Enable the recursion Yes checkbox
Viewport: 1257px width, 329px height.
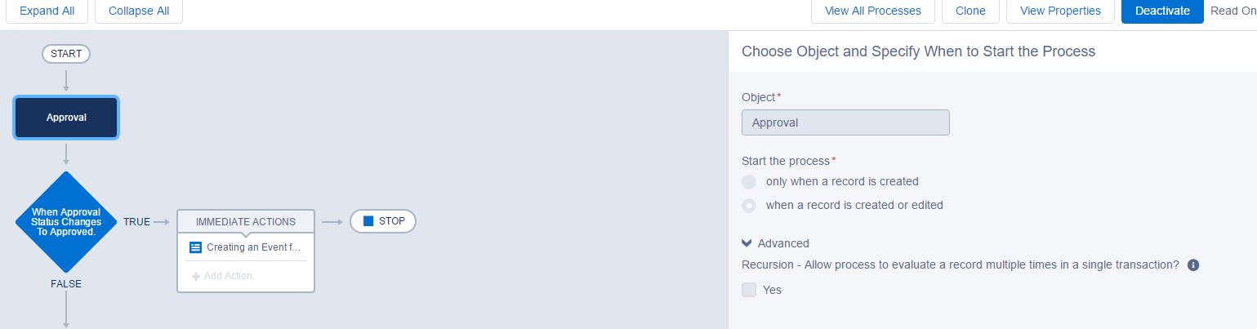pos(749,290)
